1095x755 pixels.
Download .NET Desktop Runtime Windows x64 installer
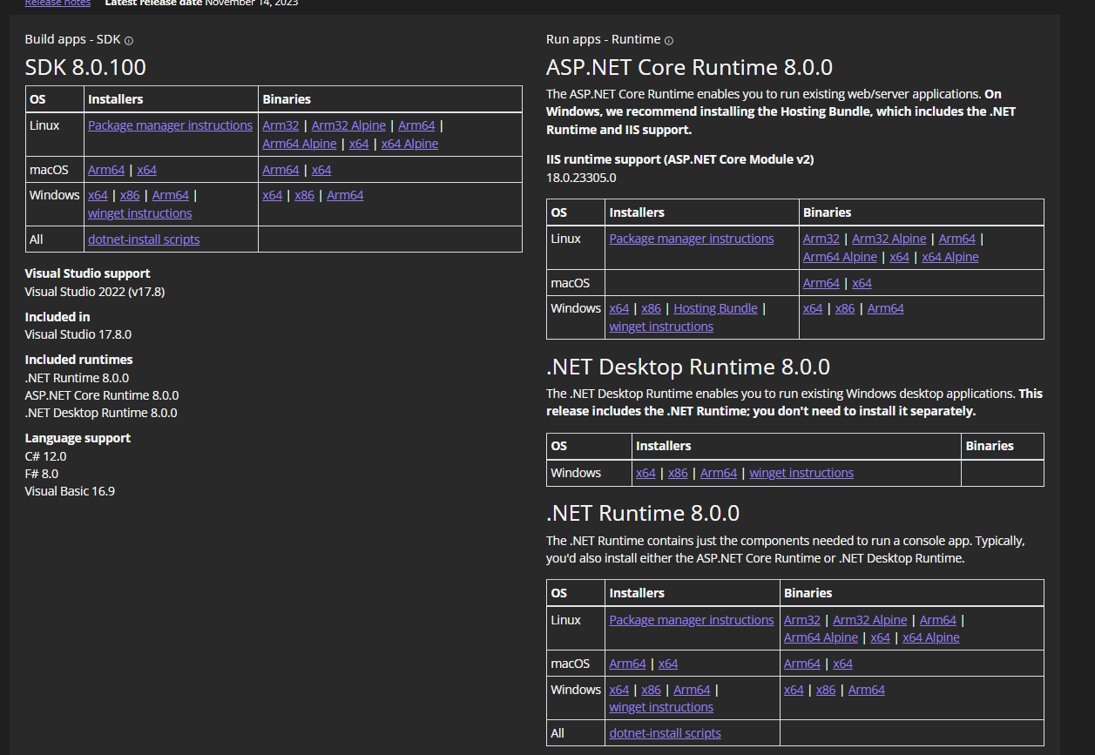[646, 473]
